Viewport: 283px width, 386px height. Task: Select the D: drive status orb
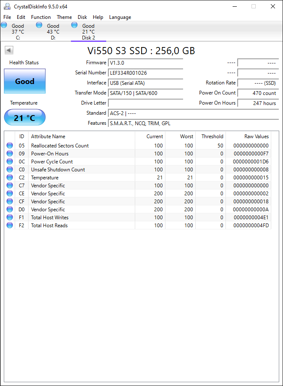point(39,25)
